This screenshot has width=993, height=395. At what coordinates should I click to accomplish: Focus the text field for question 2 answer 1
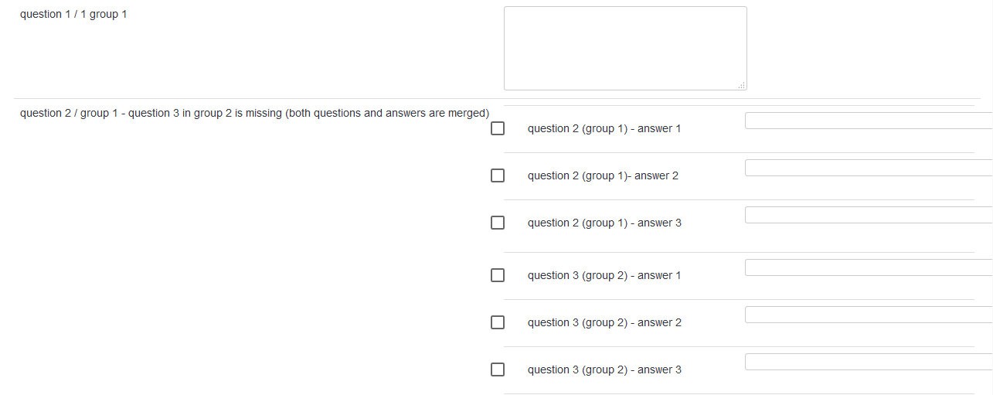click(868, 121)
